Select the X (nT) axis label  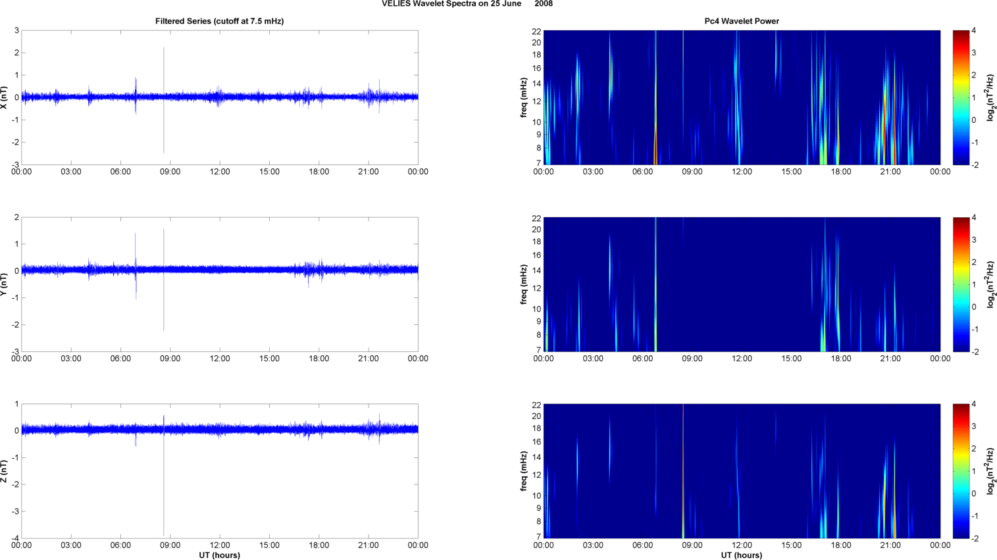5,97
